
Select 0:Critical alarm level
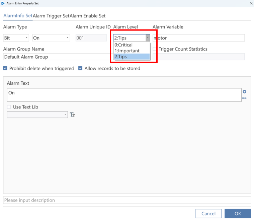pos(132,45)
